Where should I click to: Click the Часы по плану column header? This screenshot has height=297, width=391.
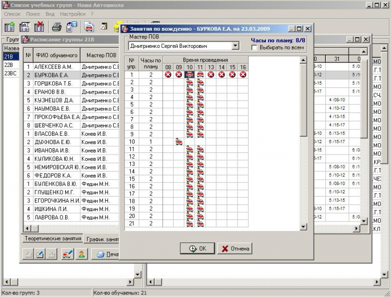(151, 63)
